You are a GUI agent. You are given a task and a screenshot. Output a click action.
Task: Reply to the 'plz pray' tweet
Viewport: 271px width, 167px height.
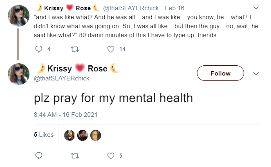(x=39, y=156)
